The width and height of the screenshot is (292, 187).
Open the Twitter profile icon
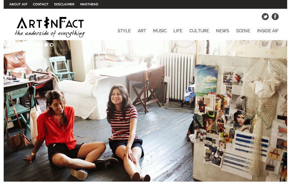(265, 17)
